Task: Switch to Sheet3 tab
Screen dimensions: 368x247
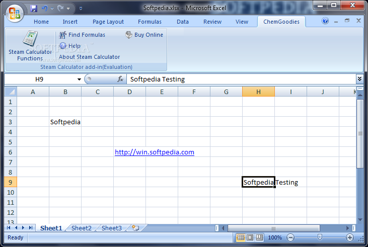Action: tap(112, 228)
